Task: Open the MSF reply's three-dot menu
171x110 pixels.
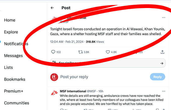Action: (x=164, y=91)
